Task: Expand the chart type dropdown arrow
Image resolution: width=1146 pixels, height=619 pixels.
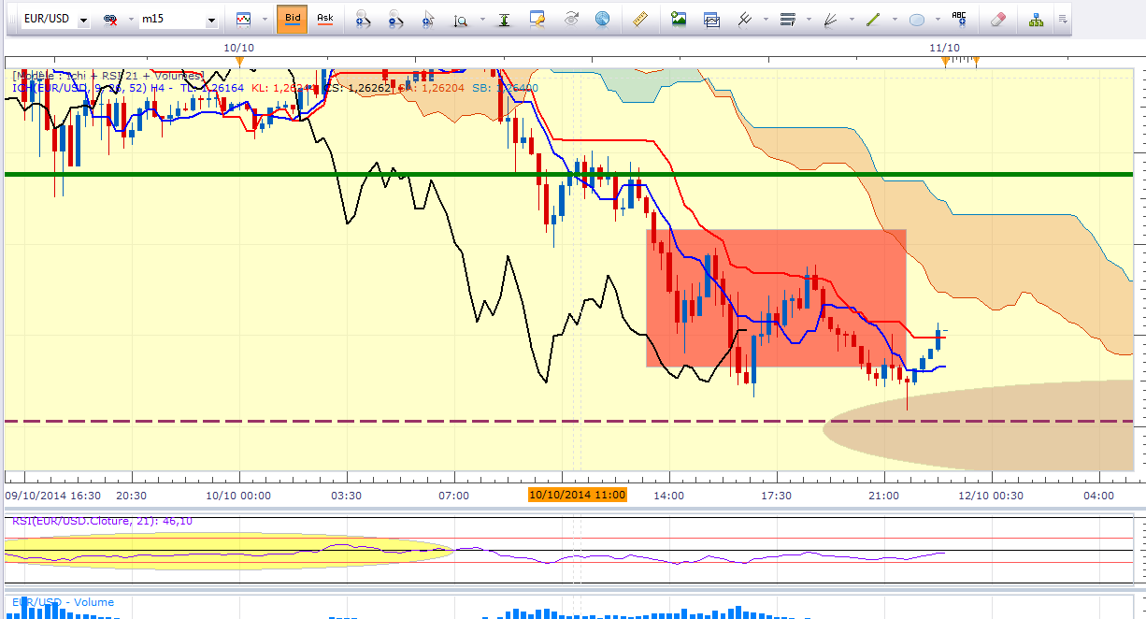Action: [265, 20]
